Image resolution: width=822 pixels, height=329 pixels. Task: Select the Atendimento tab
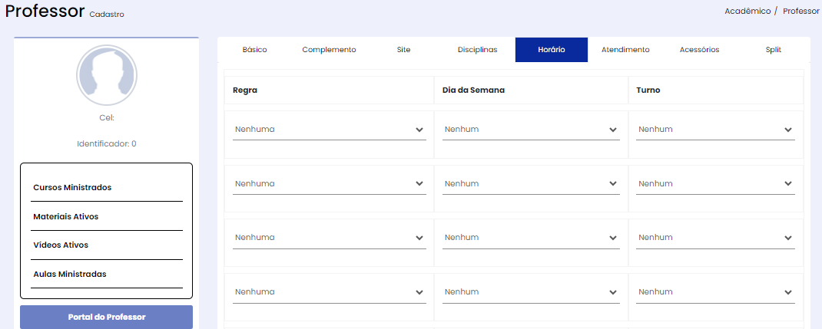[x=625, y=50]
